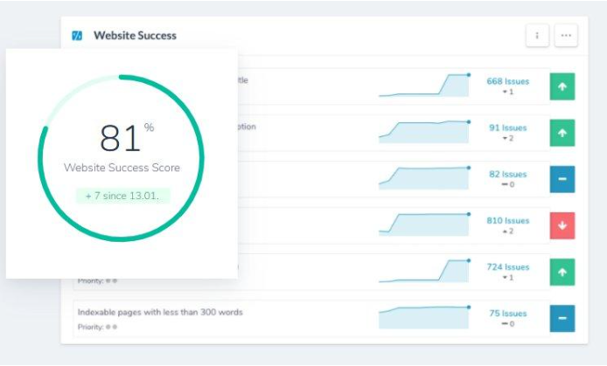Screen dimensions: 607x366
Task: Click the trend chart in 82 Issues row
Action: tap(425, 178)
